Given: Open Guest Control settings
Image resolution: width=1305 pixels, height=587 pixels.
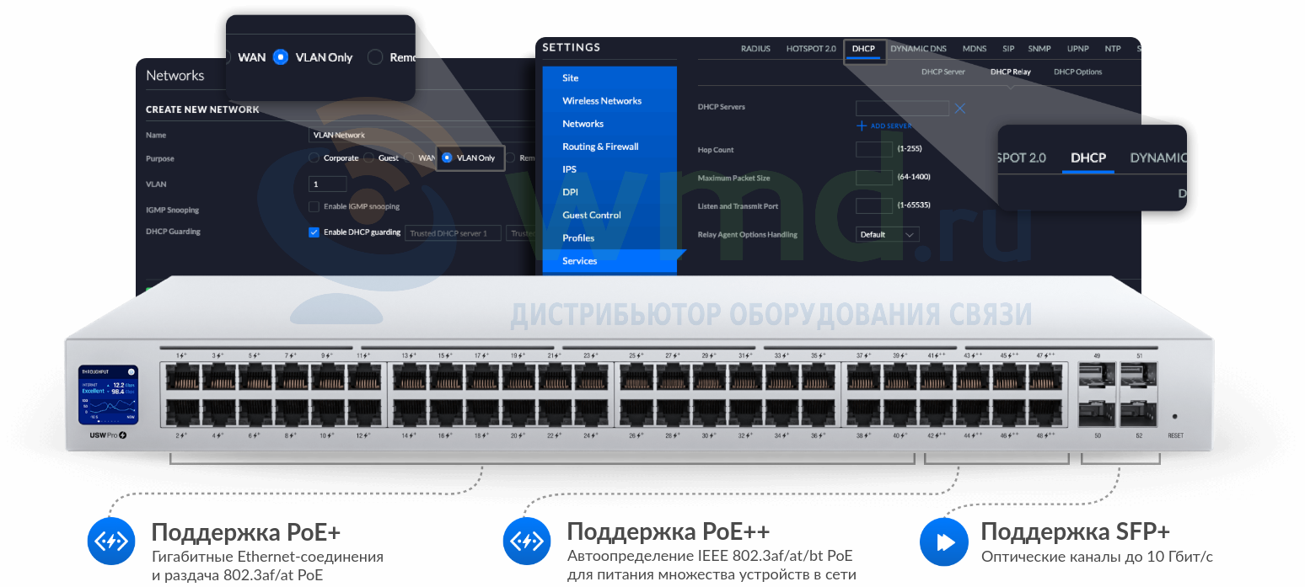Looking at the screenshot, I should click(x=610, y=215).
